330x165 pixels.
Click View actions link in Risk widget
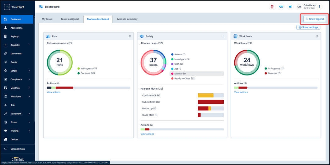coord(53,92)
